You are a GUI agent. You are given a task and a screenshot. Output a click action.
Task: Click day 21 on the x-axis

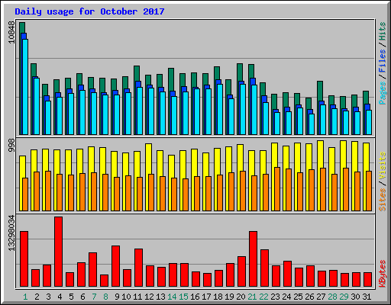click(252, 297)
